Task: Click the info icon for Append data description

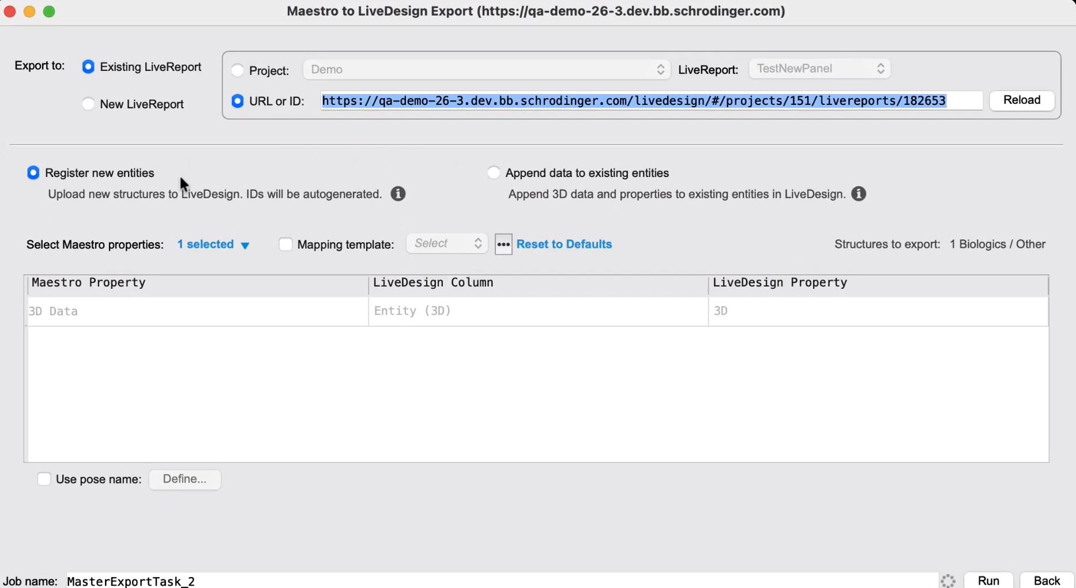Action: tap(859, 194)
